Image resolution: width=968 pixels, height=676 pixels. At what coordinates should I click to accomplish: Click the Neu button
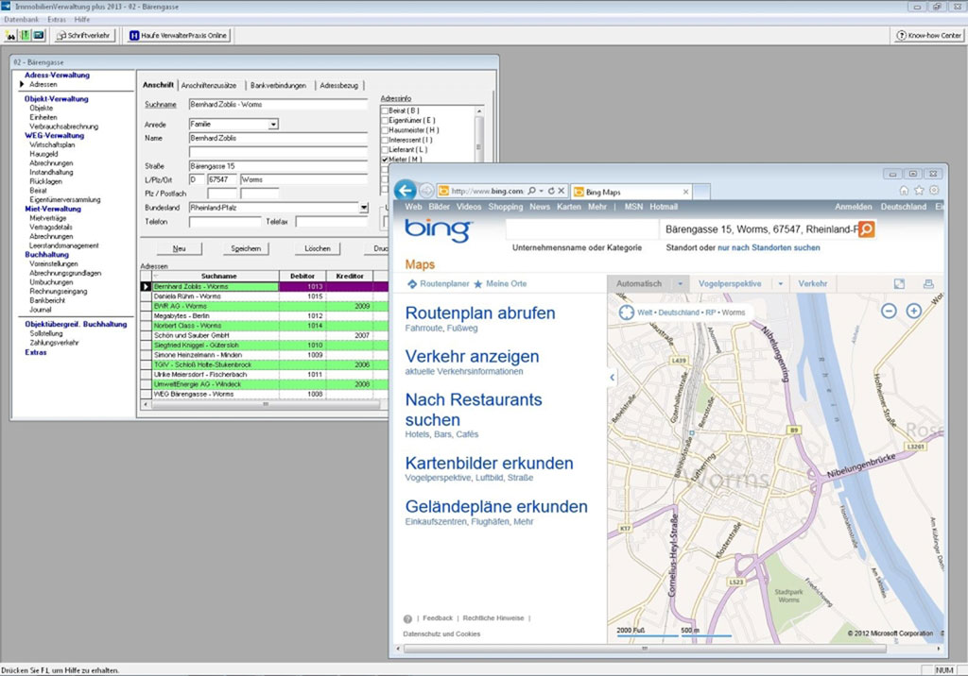pyautogui.click(x=179, y=248)
